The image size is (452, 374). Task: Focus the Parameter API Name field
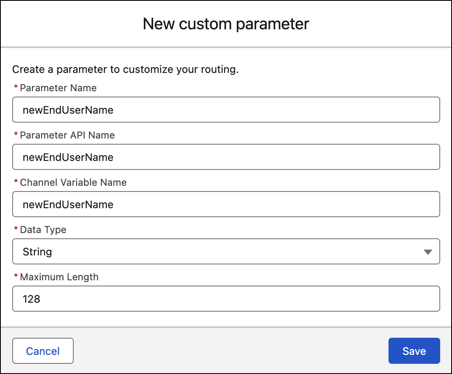tap(226, 157)
